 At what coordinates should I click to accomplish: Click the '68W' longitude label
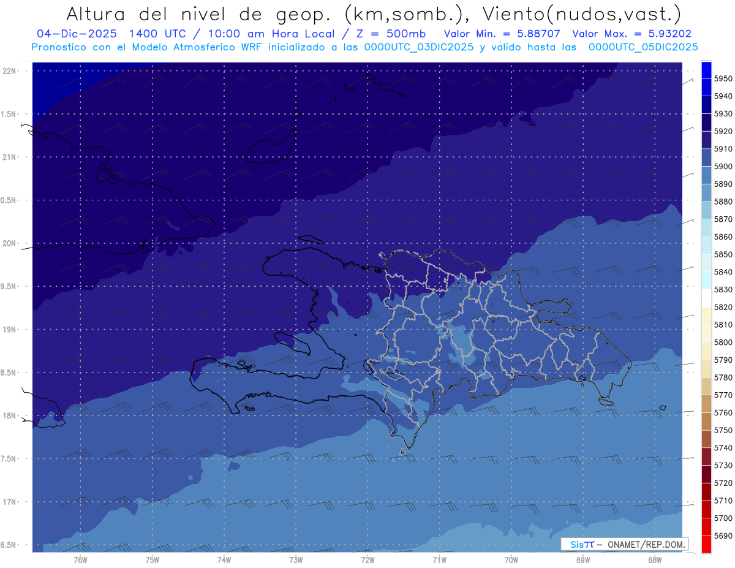click(654, 559)
